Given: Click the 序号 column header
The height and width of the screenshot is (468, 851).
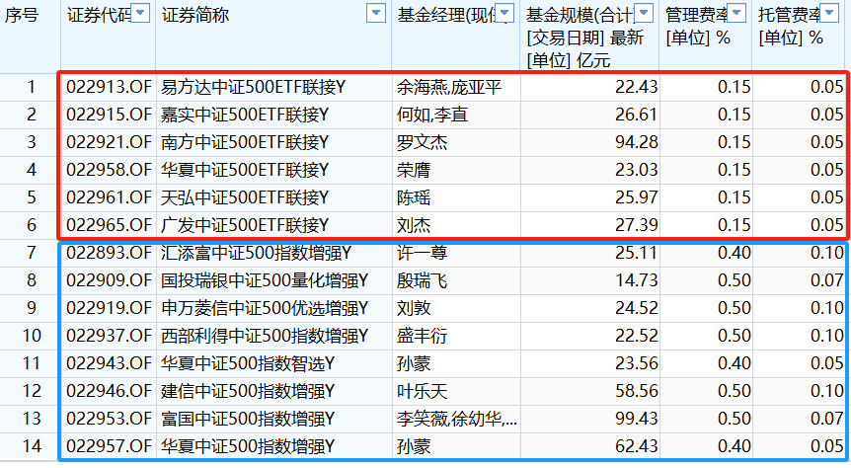Looking at the screenshot, I should coord(22,15).
